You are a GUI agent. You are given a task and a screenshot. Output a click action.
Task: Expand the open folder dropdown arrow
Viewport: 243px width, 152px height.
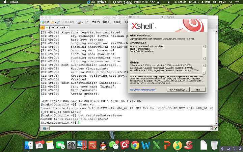55,22
